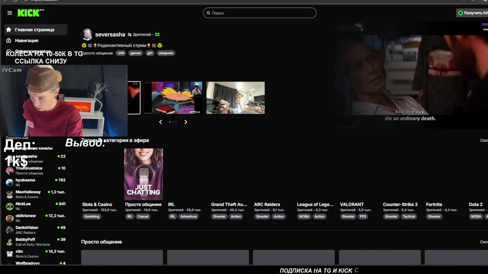The image size is (488, 274).
Task: Open the living room stream thumbnail
Action: pyautogui.click(x=236, y=98)
